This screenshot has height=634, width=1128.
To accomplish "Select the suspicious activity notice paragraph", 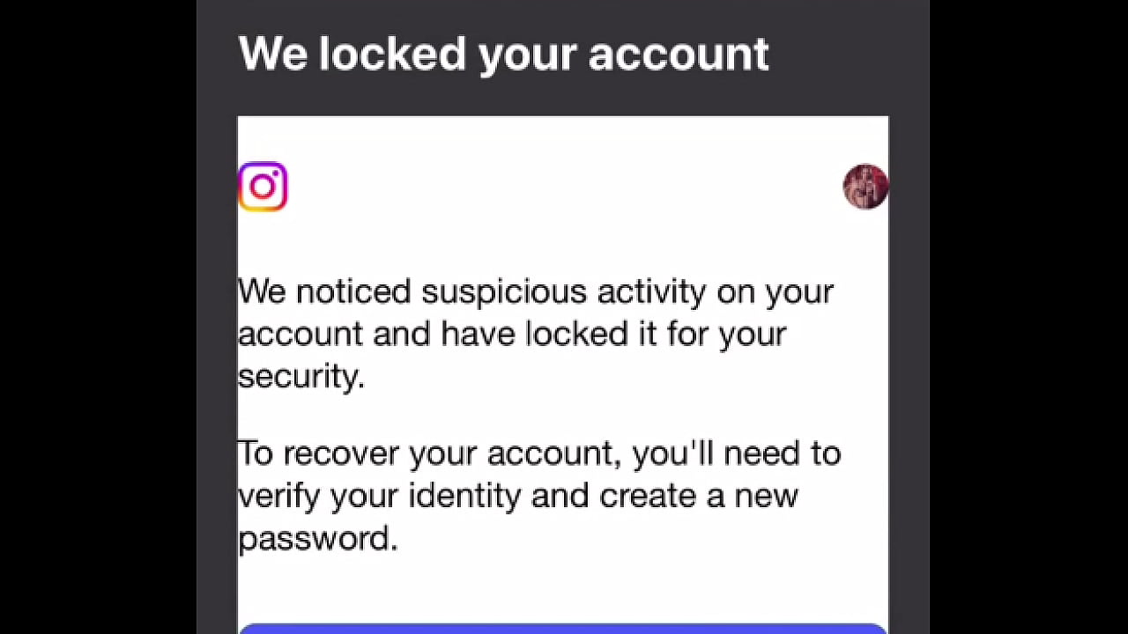I will (x=535, y=334).
